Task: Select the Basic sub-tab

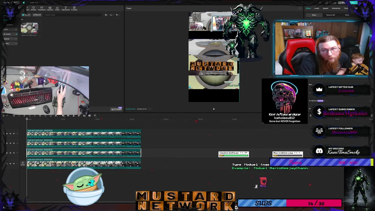Action: (x=314, y=15)
